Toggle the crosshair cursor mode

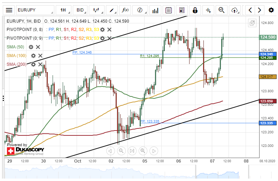(208, 10)
